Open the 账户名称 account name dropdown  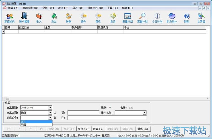click(144, 113)
